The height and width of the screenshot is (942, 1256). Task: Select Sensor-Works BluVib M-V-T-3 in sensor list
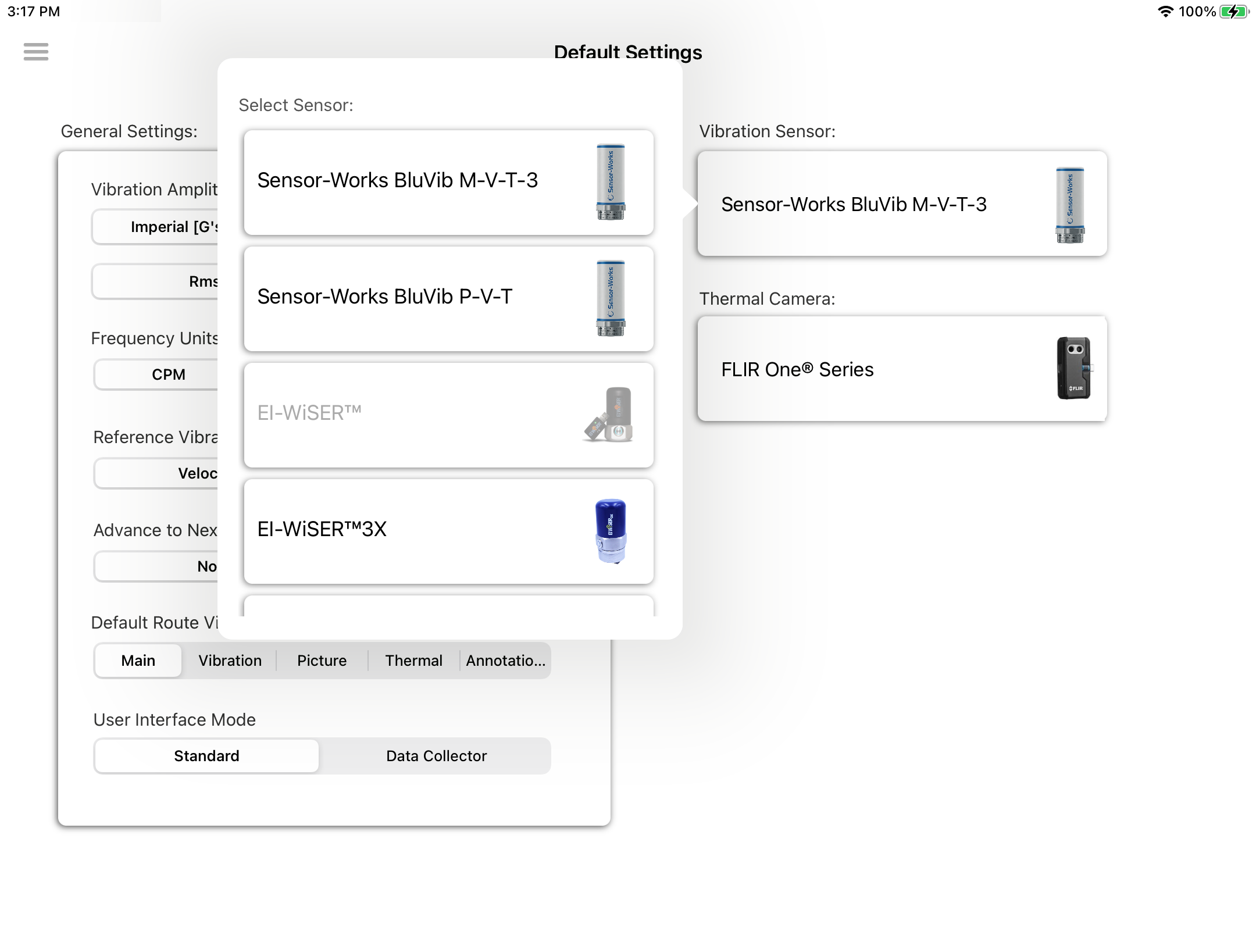click(448, 182)
